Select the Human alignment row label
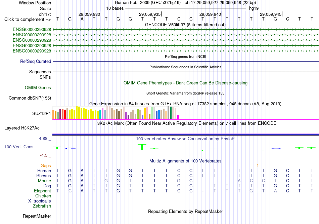 click(44, 171)
